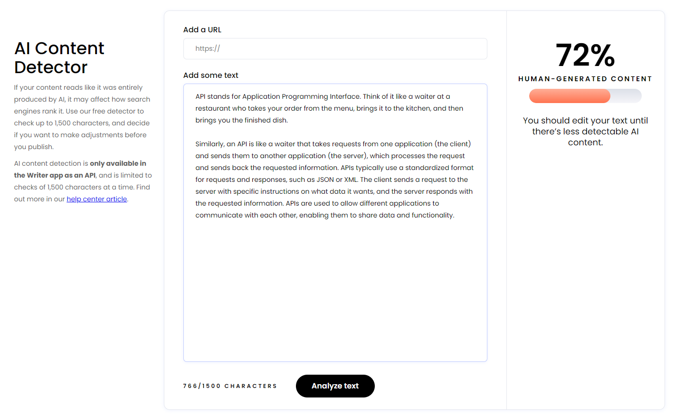Click the Add a URL label
The height and width of the screenshot is (416, 675).
(202, 29)
